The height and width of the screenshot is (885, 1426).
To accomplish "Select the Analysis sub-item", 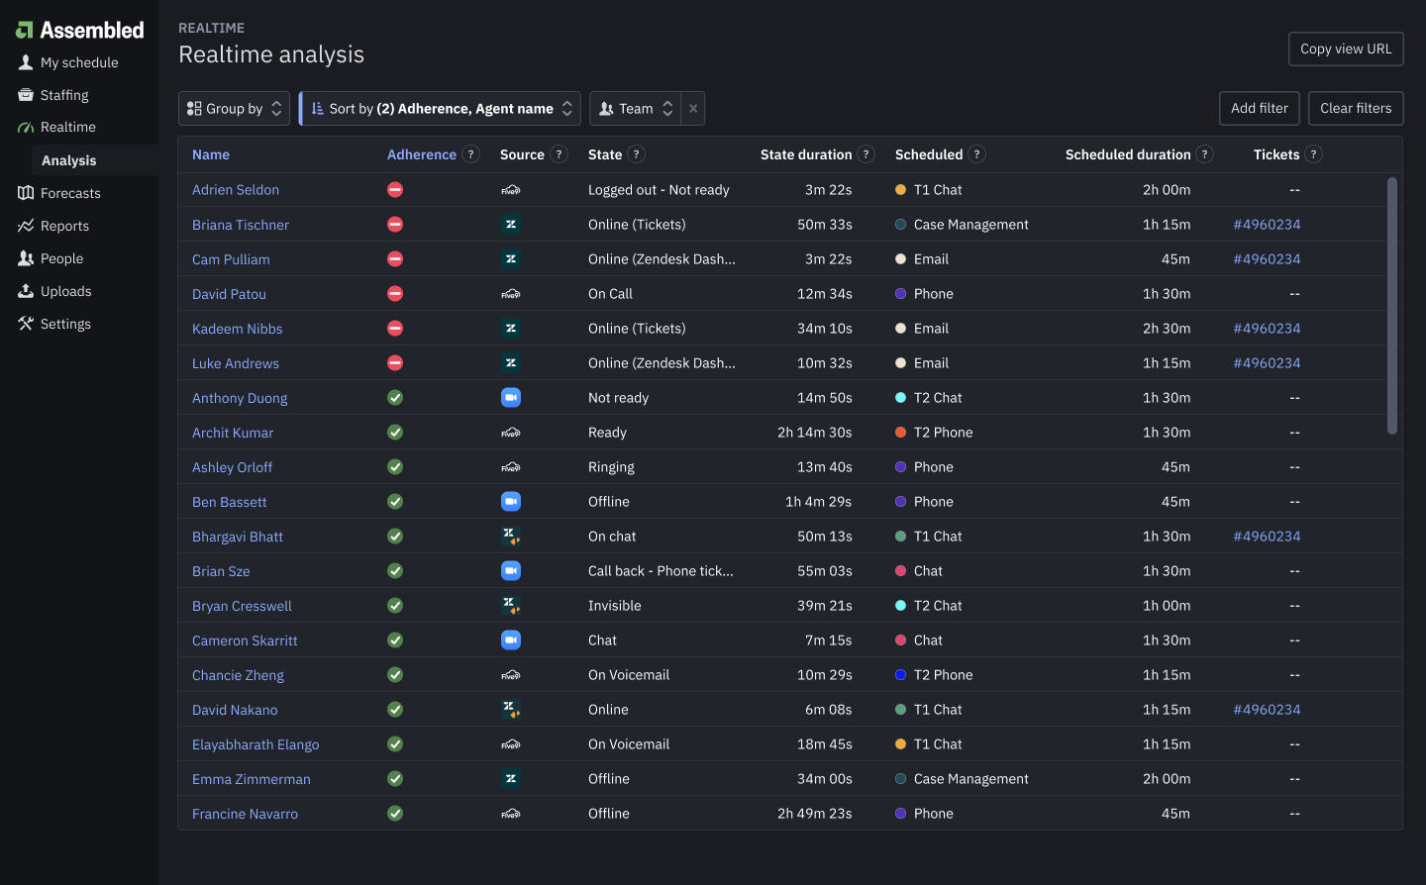I will 69,160.
